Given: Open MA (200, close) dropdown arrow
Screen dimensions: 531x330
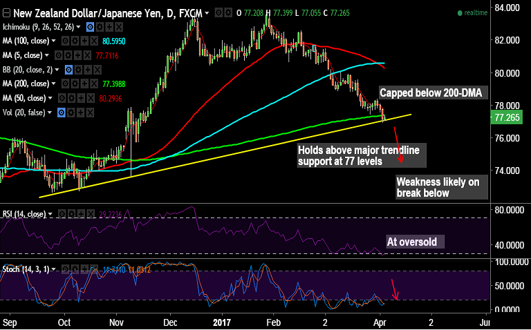Looking at the screenshot, I should pyautogui.click(x=53, y=84).
